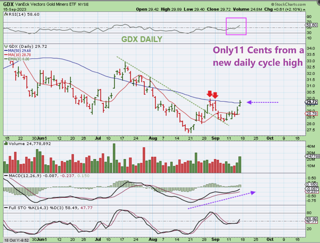Select the MA(50) 29.68 legend text

click(x=19, y=51)
